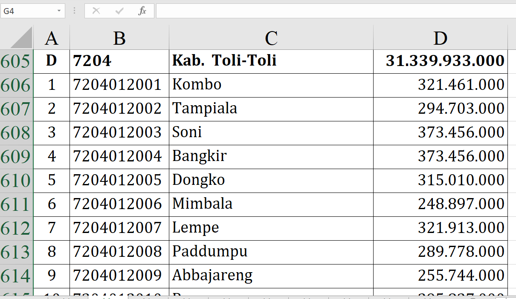Select row 605 header
Image resolution: width=516 pixels, height=299 pixels.
[16, 61]
